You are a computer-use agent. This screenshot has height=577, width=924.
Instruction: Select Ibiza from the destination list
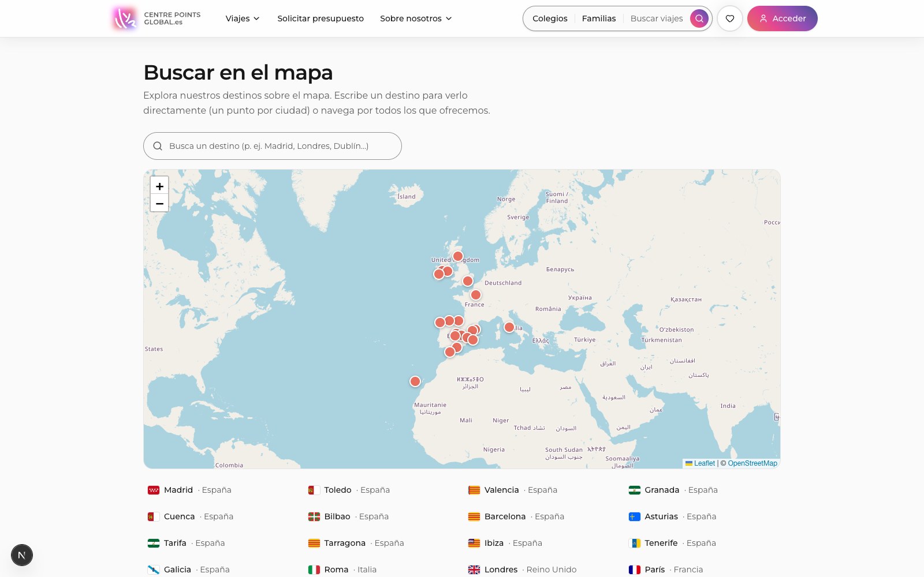(505, 543)
